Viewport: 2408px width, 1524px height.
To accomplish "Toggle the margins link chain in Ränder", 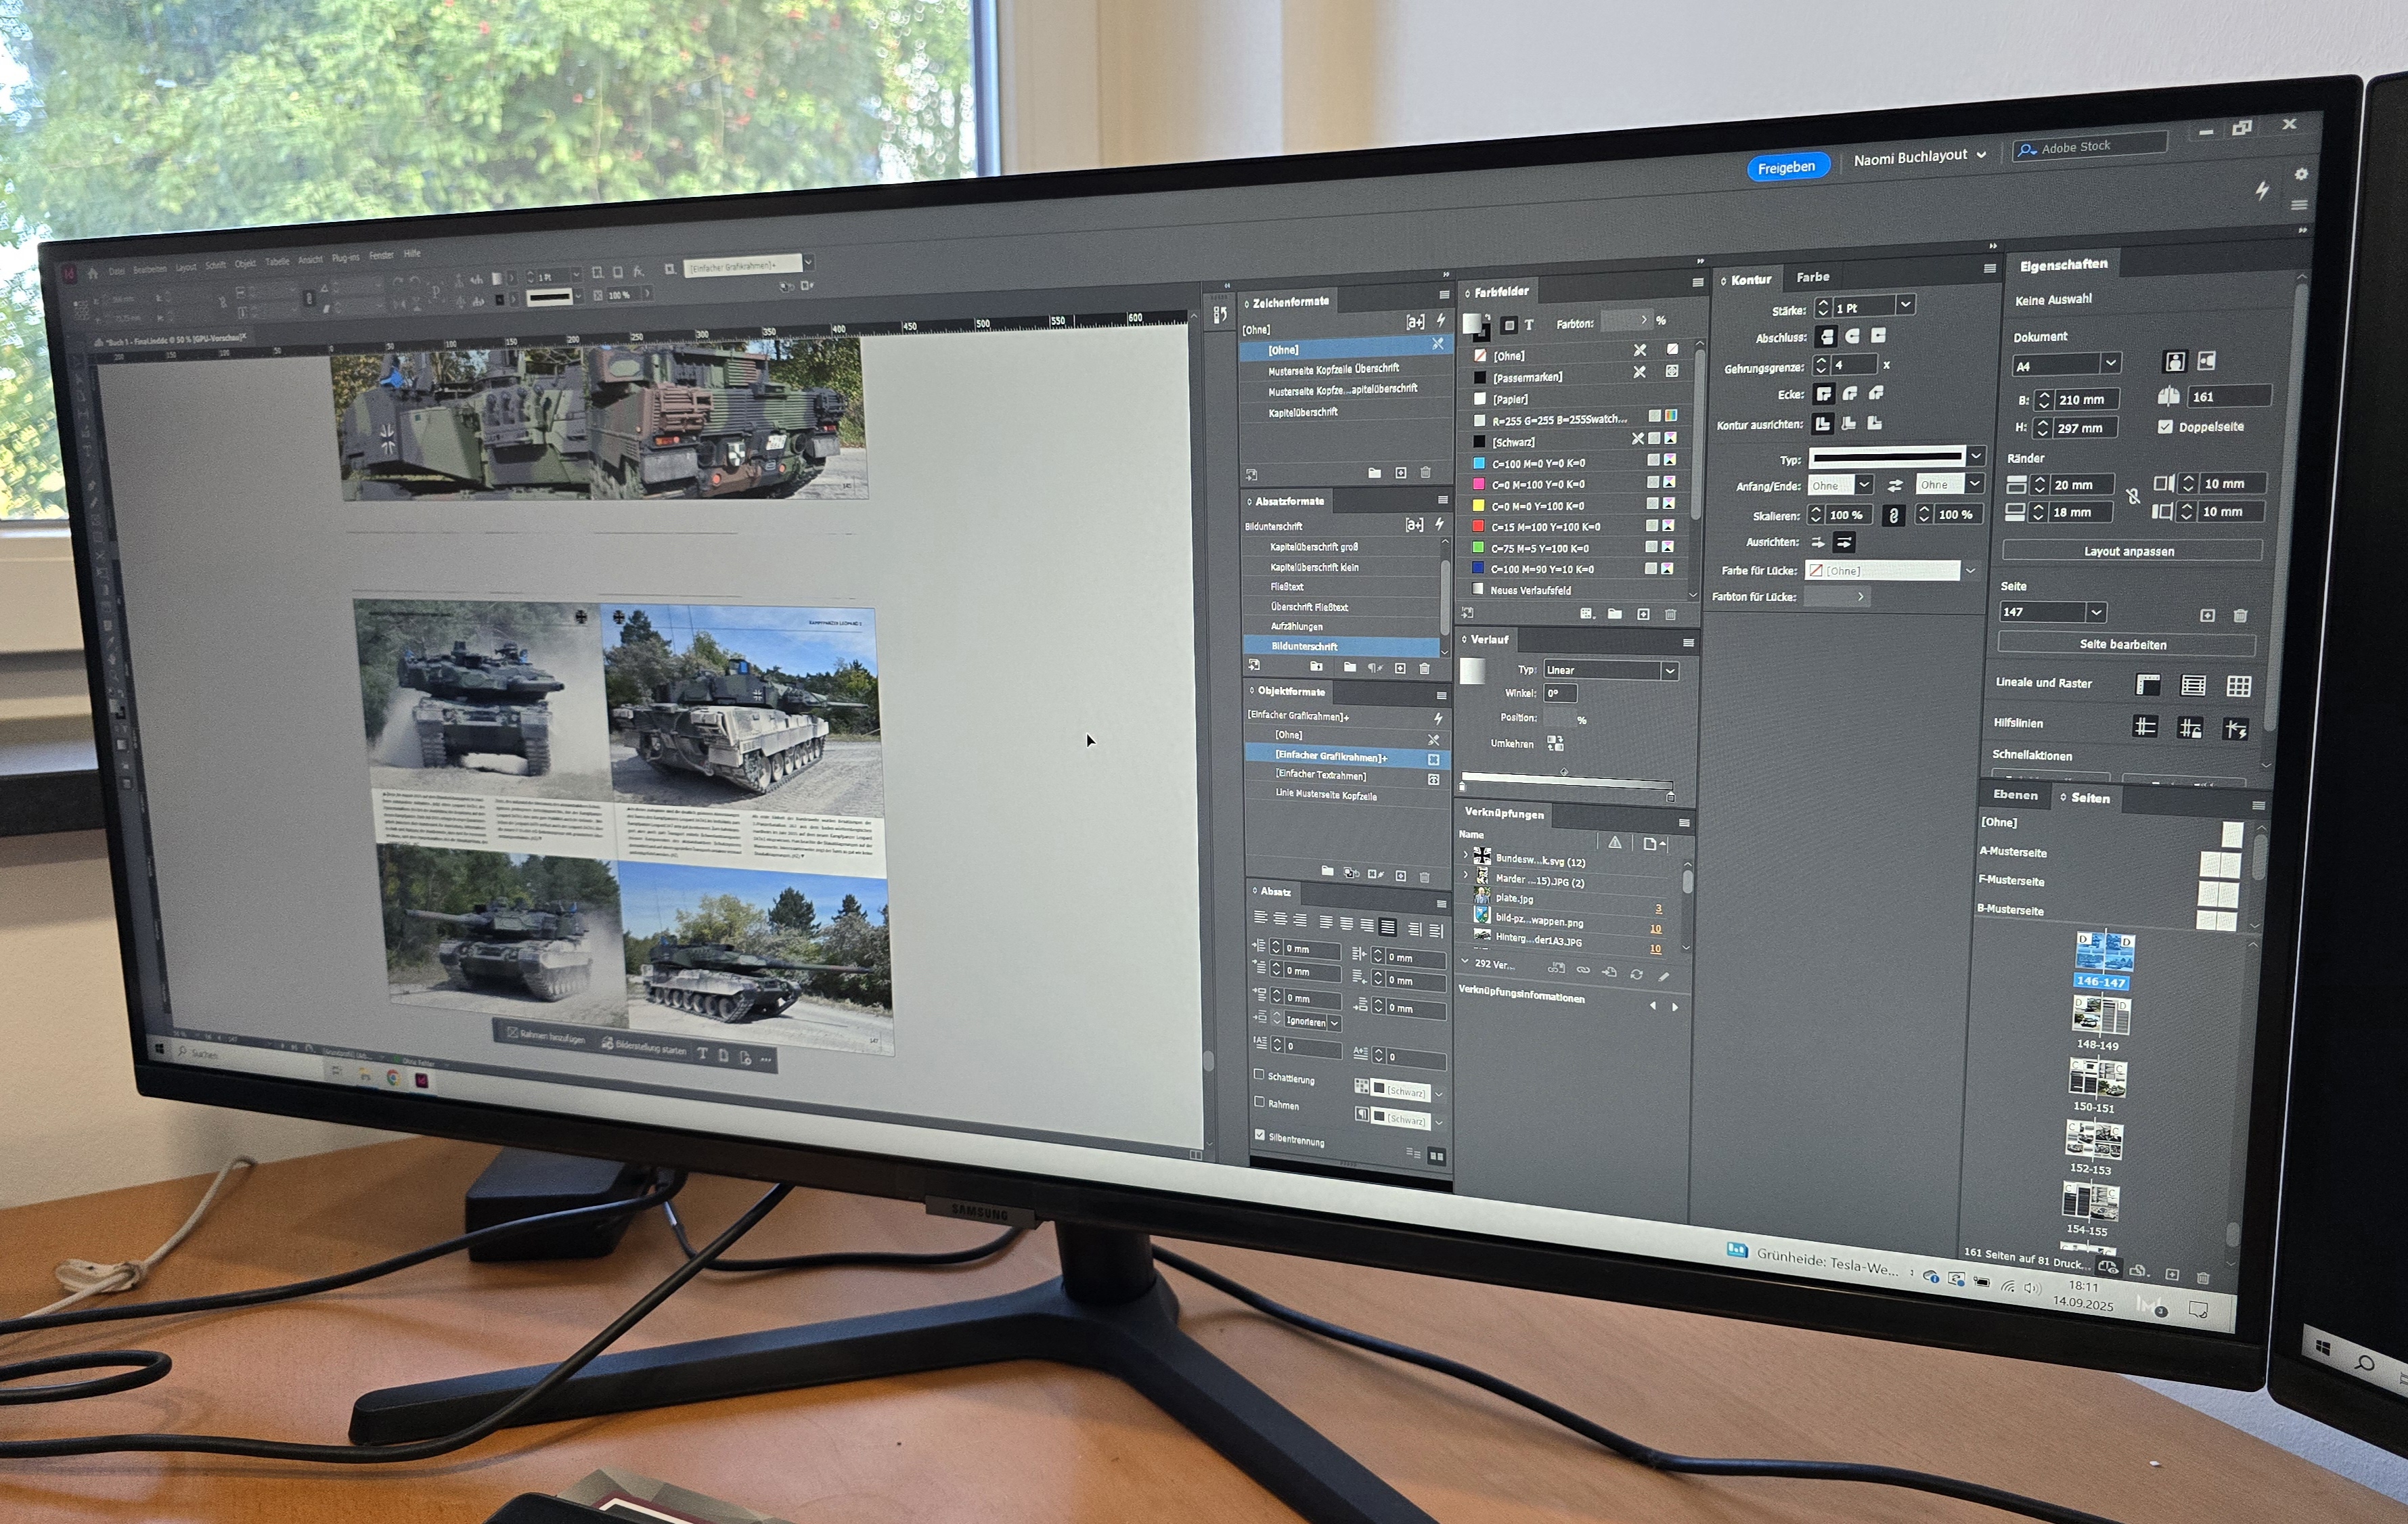I will pos(2132,496).
